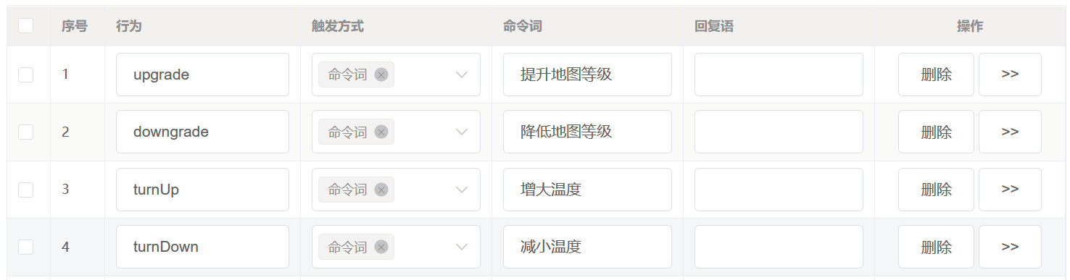Screen dimensions: 1070x280
Task: Check the checkbox for row 1
Action: point(25,75)
